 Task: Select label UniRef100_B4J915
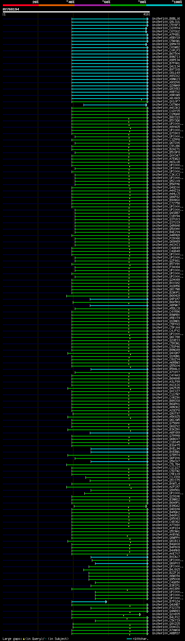tap(166, 569)
